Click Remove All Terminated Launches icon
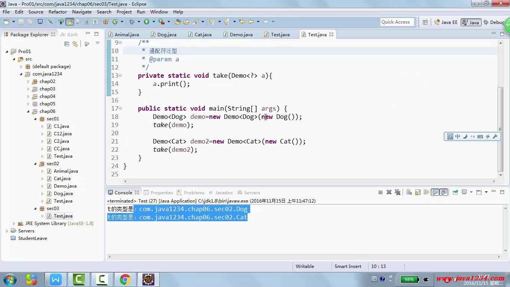This screenshot has width=510, height=287. 397,192
